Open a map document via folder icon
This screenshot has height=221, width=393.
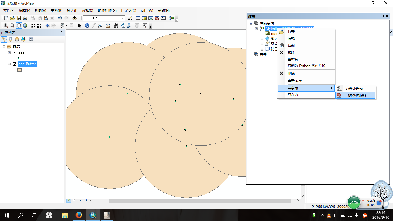[12, 18]
